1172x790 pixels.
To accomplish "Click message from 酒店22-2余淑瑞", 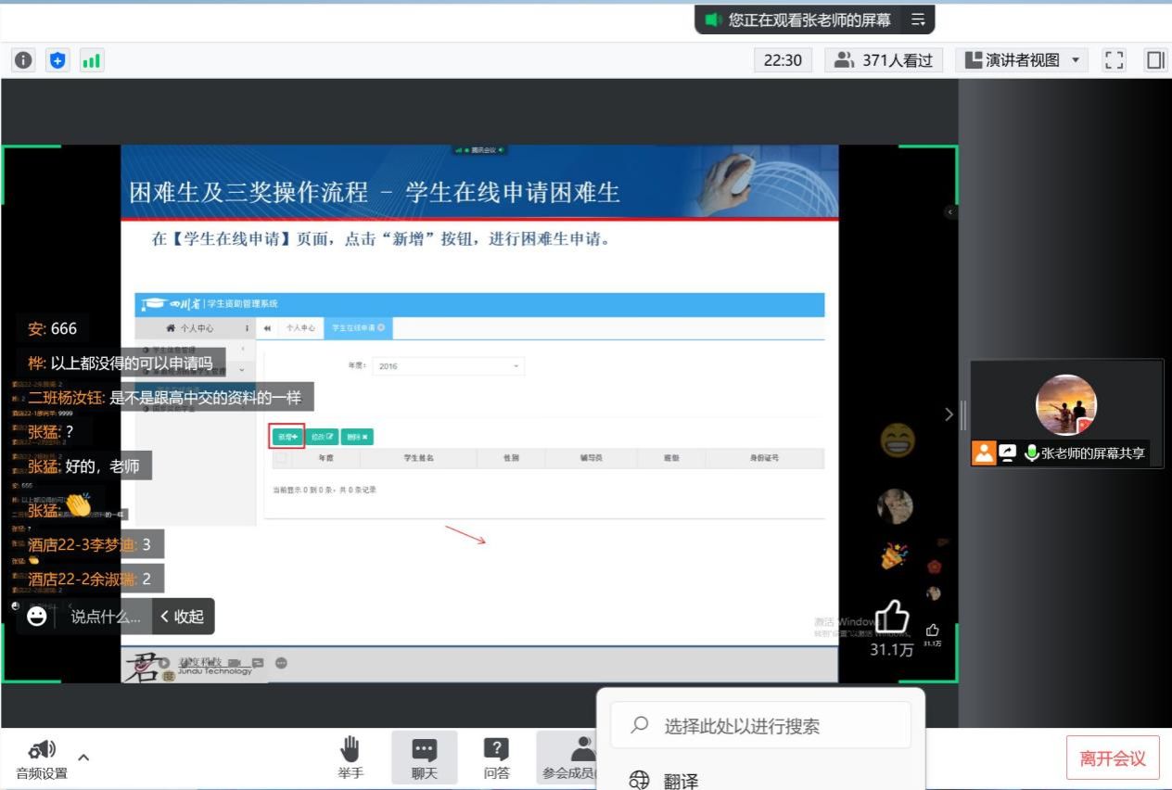I will pos(89,579).
